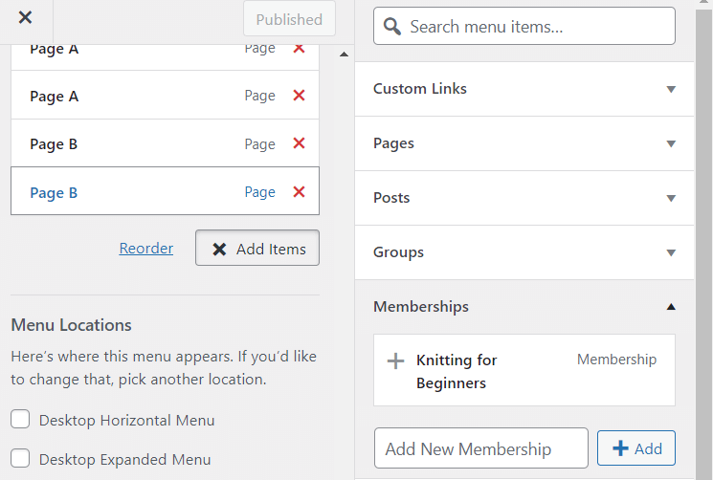Collapse the Memberships section

click(524, 307)
